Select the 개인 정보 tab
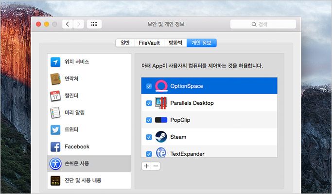This screenshot has height=194, width=332. pos(201,43)
